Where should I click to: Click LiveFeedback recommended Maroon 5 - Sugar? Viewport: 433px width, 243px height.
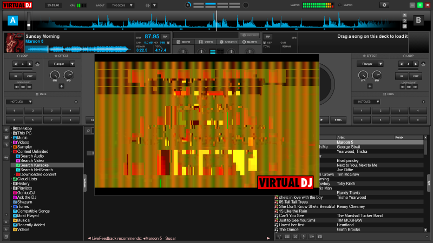pyautogui.click(x=160, y=238)
